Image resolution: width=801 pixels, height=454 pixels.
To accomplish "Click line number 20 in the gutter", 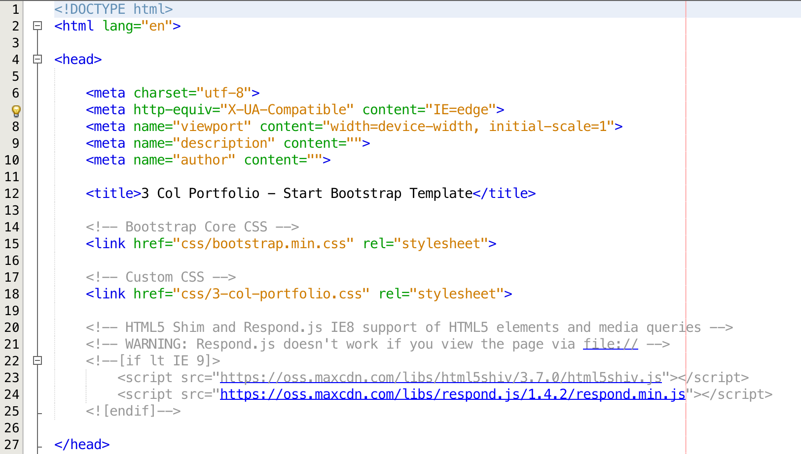I will tap(12, 327).
